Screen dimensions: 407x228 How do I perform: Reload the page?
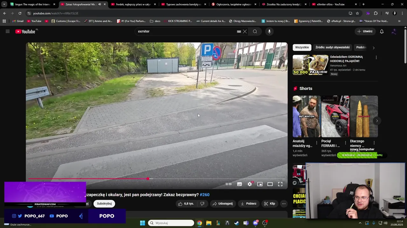(20, 13)
